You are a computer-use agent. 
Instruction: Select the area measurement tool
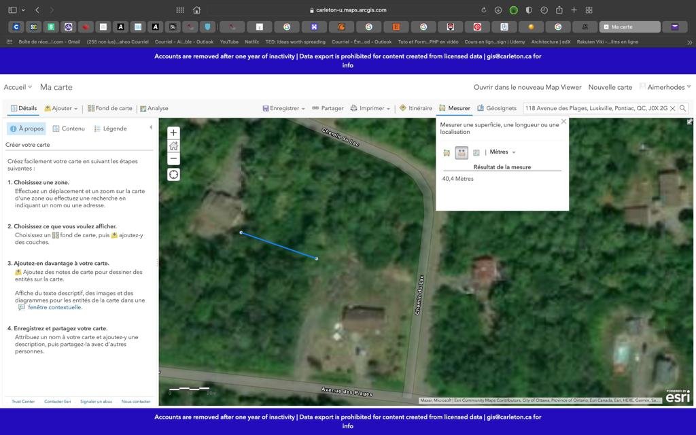click(447, 152)
